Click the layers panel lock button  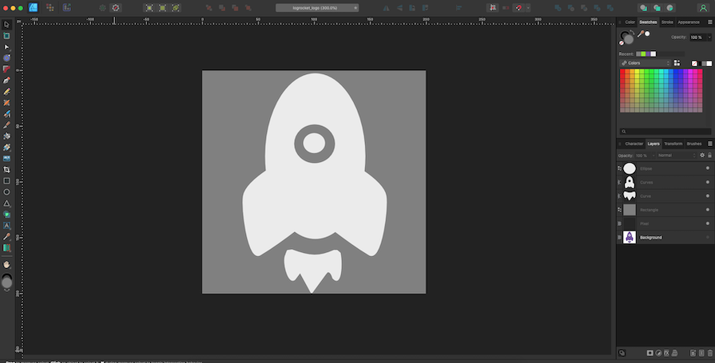coord(709,156)
